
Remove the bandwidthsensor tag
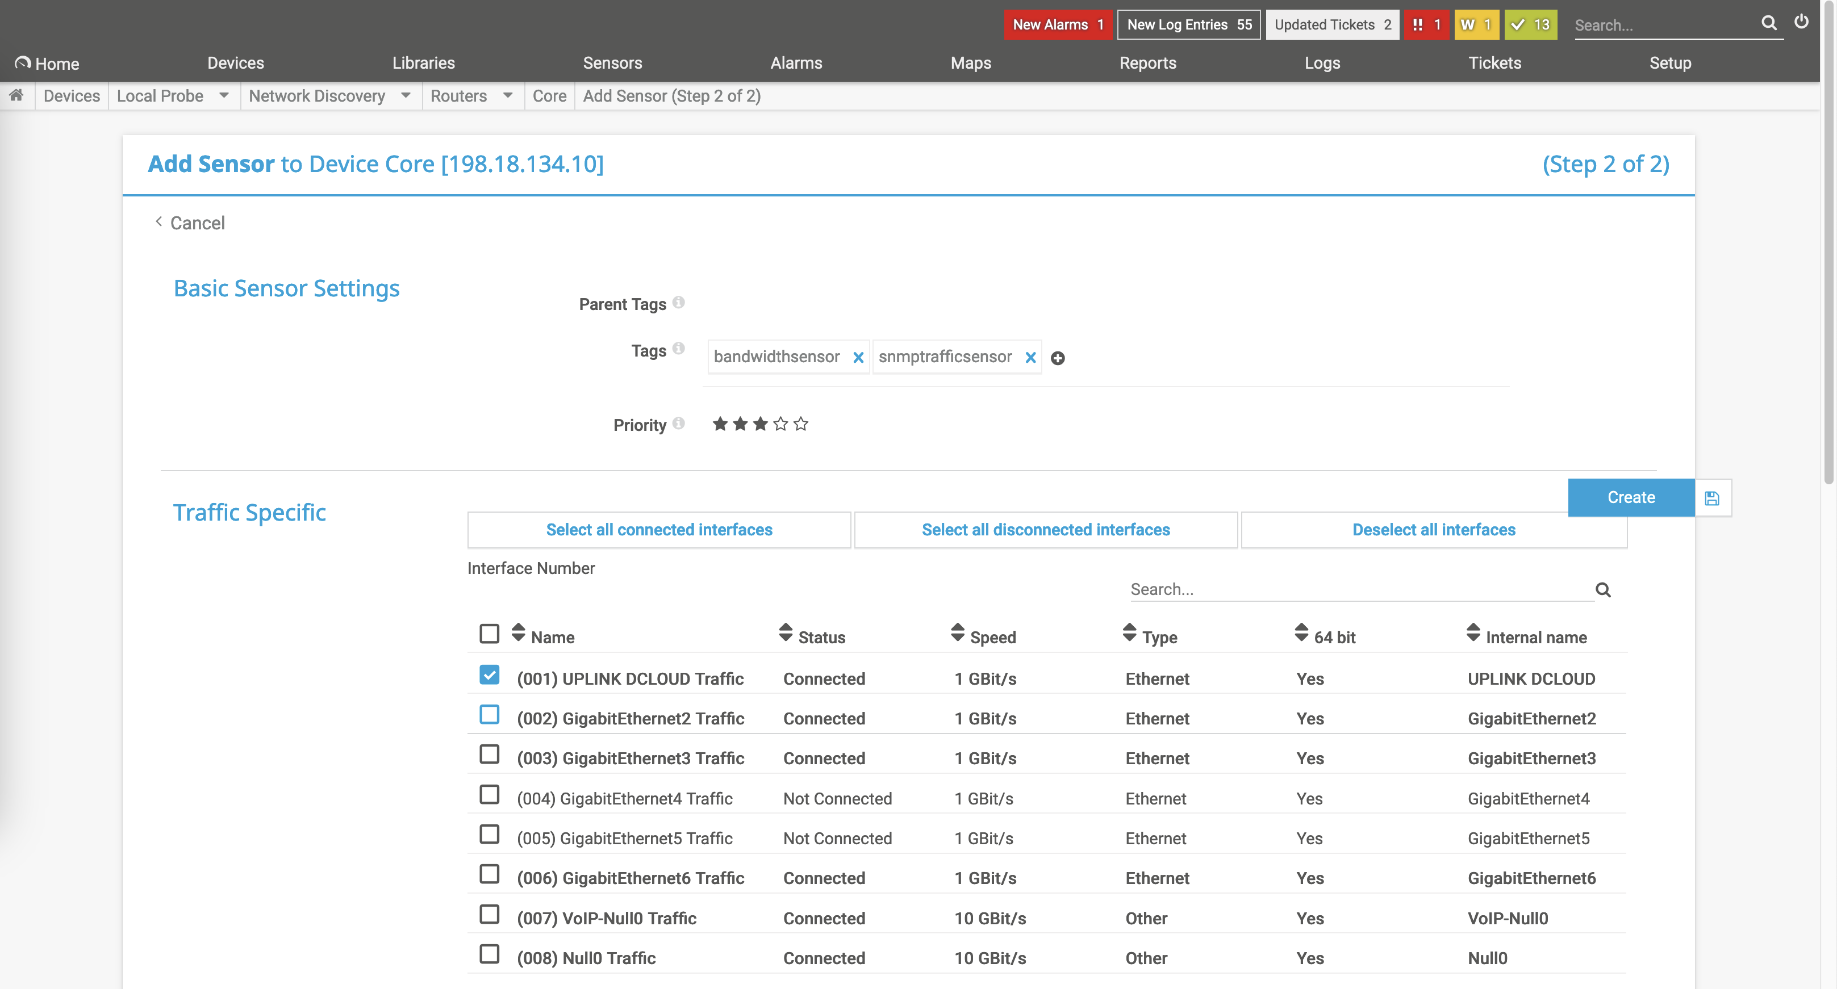858,358
